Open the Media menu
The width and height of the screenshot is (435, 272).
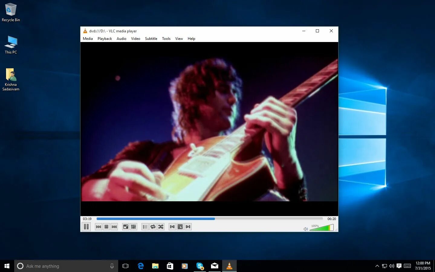tap(88, 39)
